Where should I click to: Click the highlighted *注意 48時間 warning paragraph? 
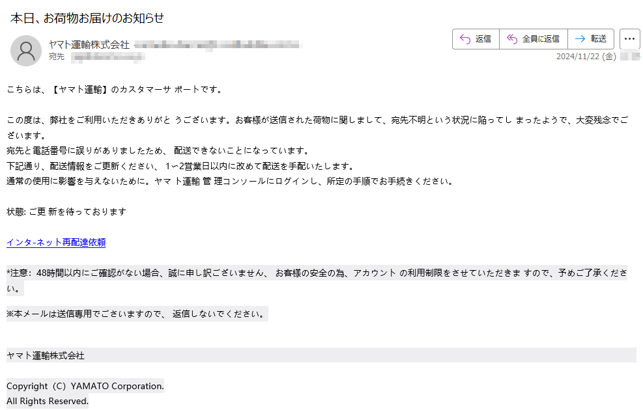[317, 280]
